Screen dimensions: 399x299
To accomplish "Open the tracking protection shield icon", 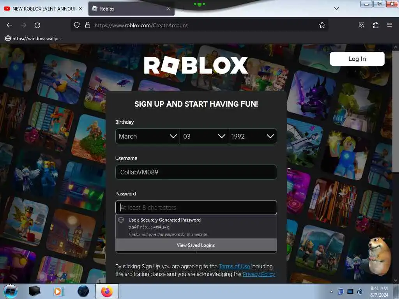I will tap(77, 25).
